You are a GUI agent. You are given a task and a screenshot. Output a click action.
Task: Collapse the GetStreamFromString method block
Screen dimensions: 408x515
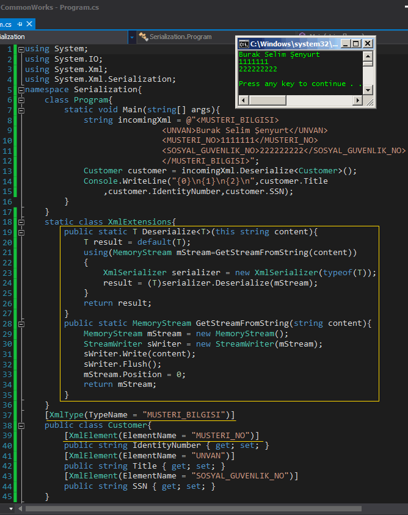pos(21,324)
